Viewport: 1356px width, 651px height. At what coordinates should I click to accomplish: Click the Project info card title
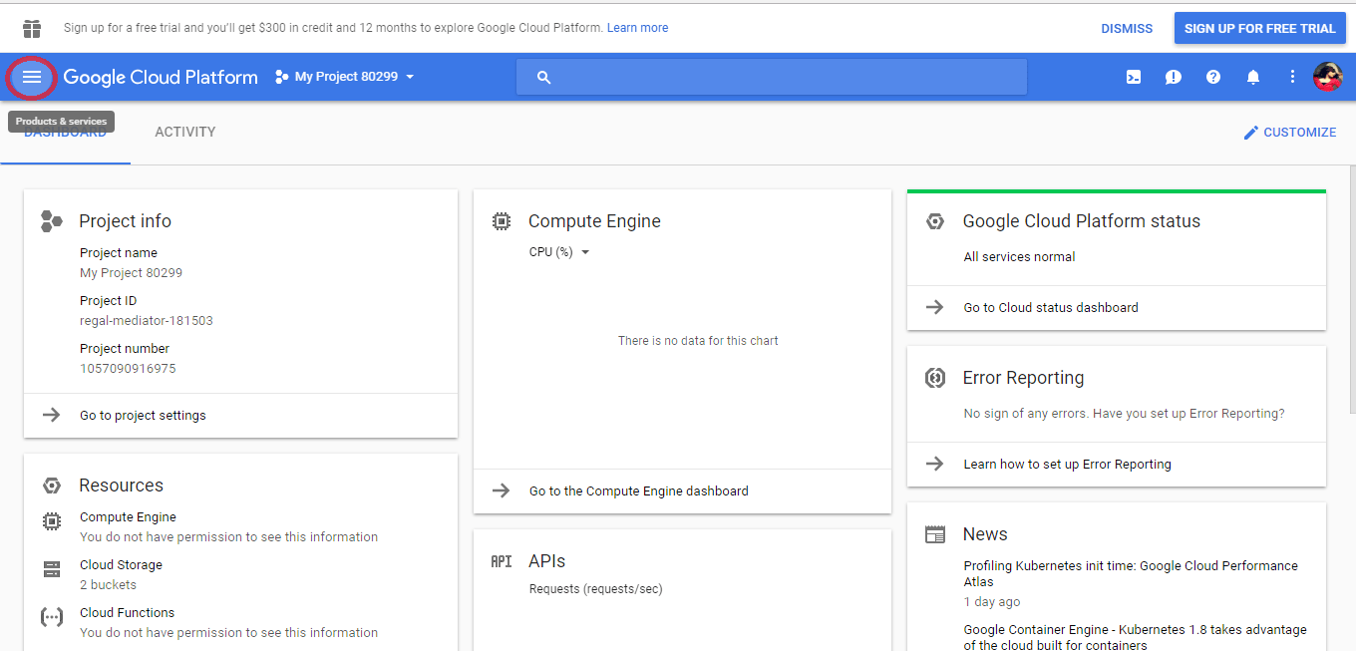point(126,221)
